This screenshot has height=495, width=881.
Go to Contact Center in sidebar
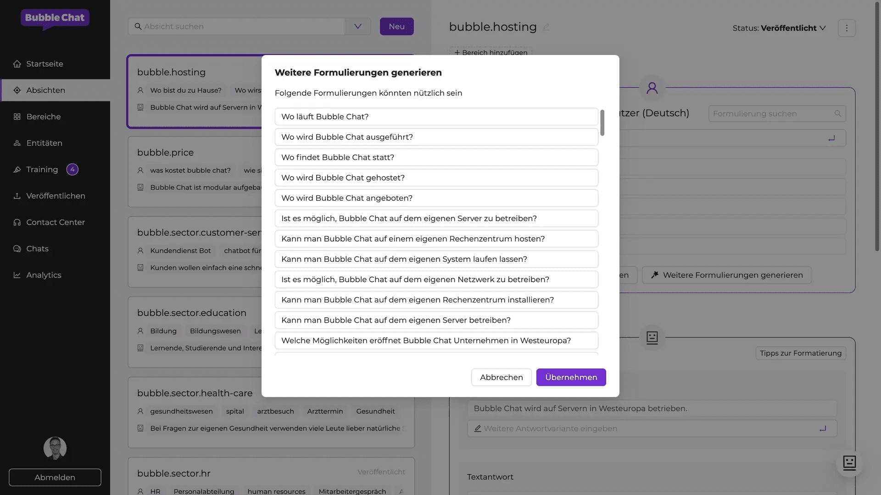tap(55, 222)
